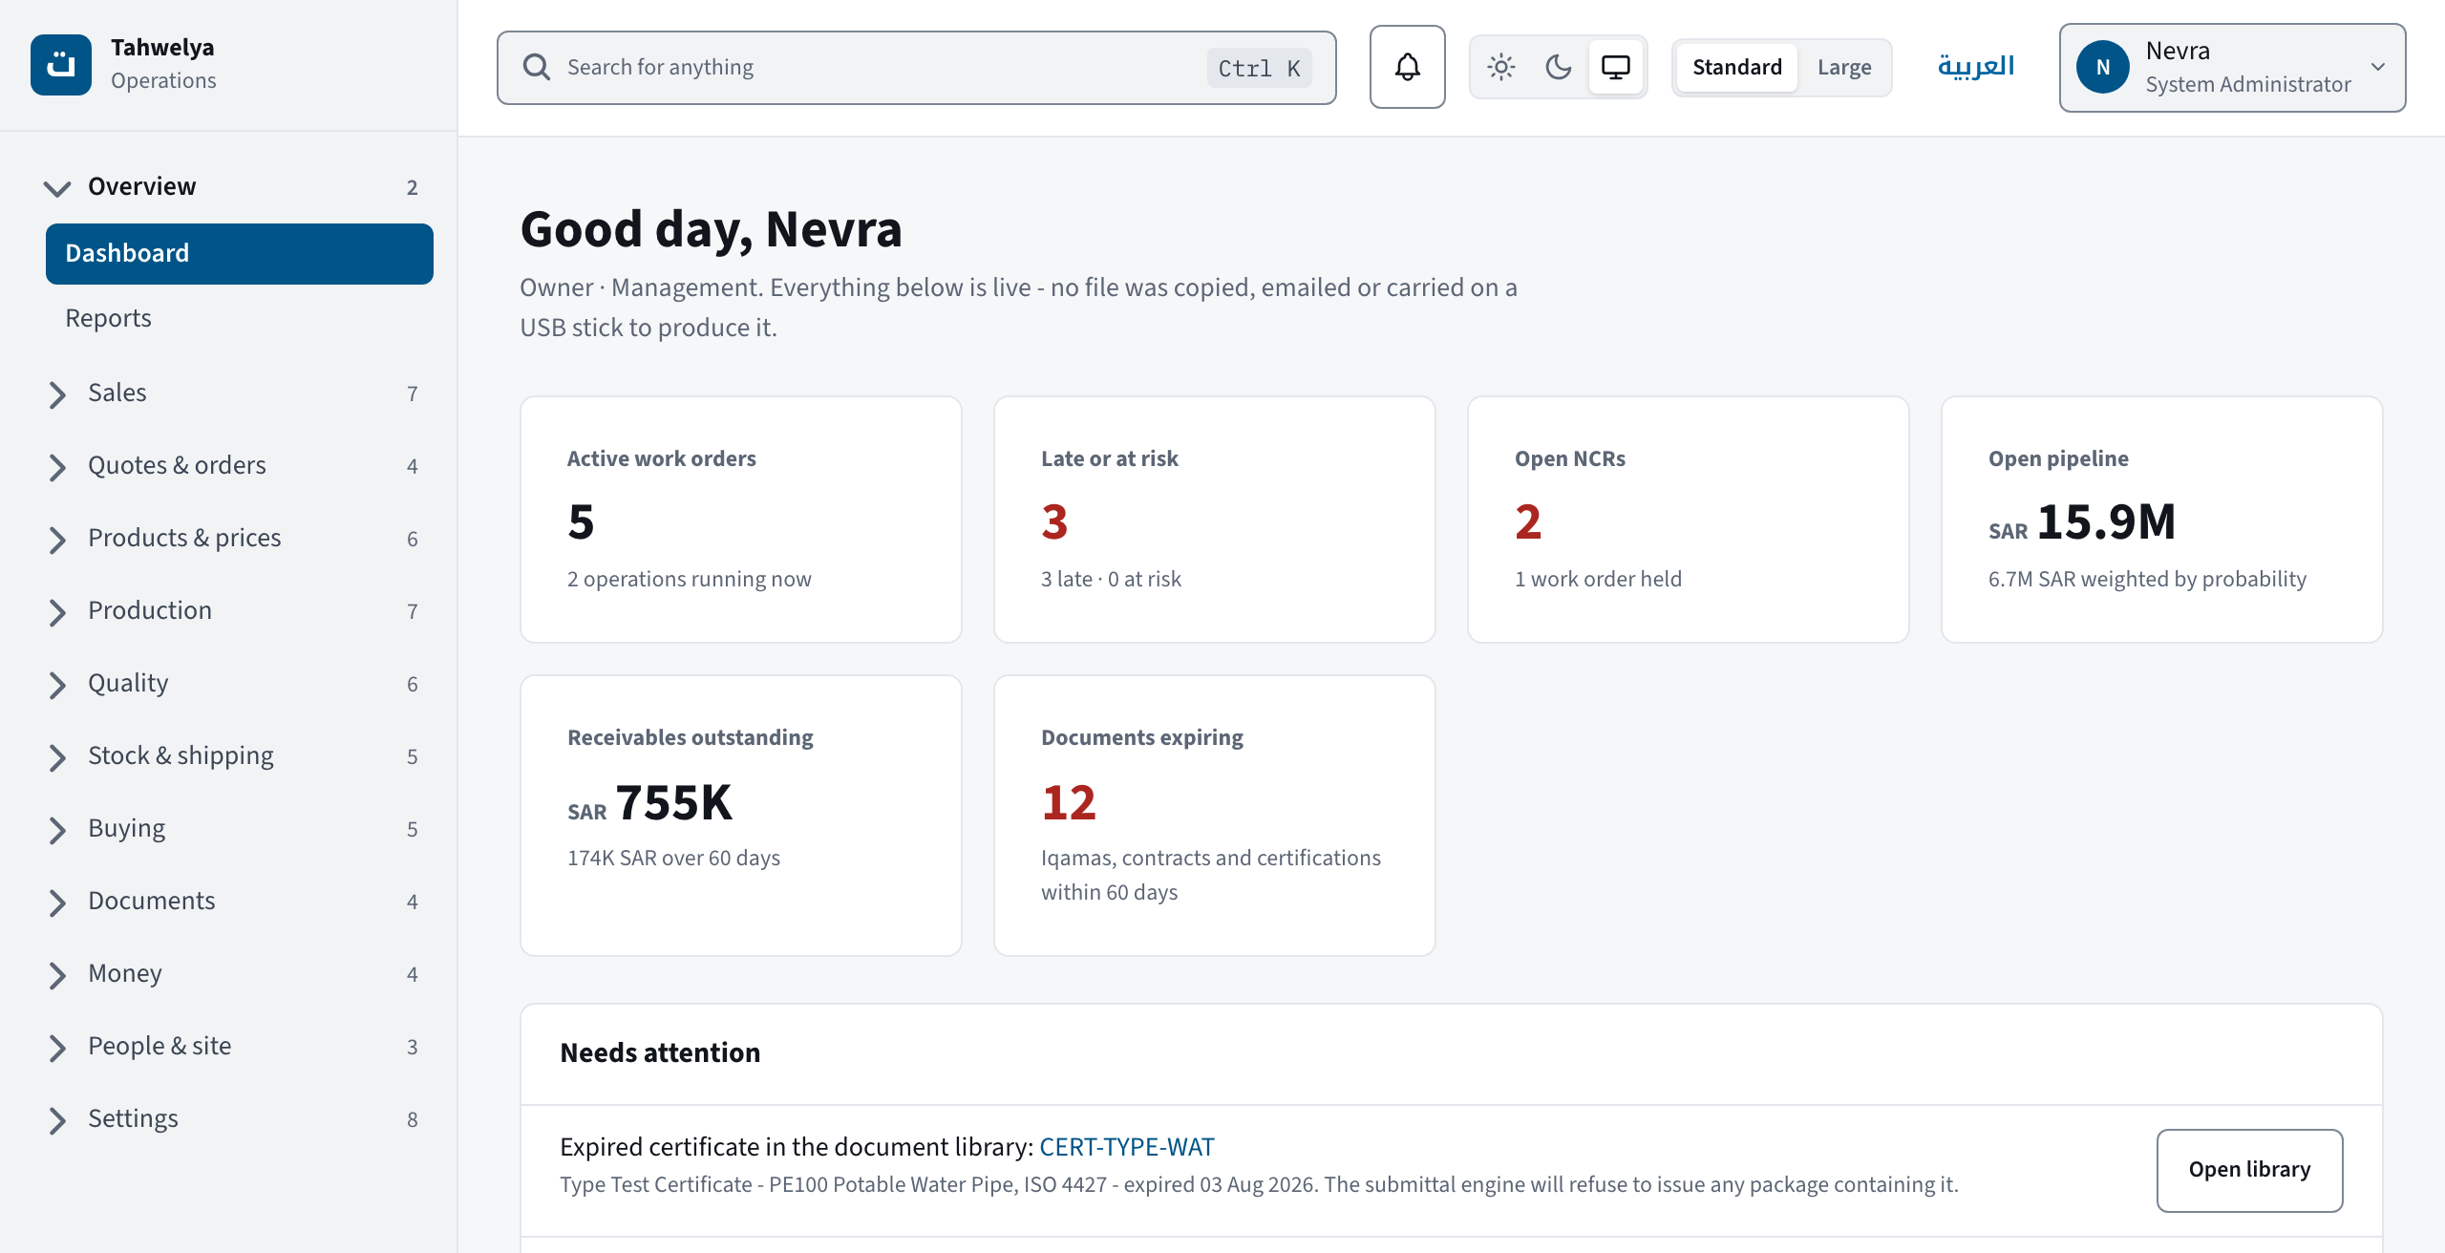Click the search magnifier icon

(537, 67)
